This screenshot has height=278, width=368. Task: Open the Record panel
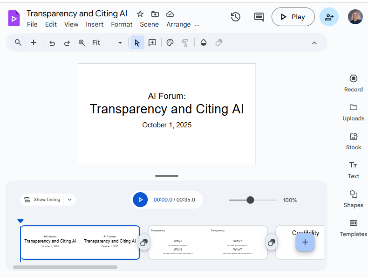tap(354, 83)
